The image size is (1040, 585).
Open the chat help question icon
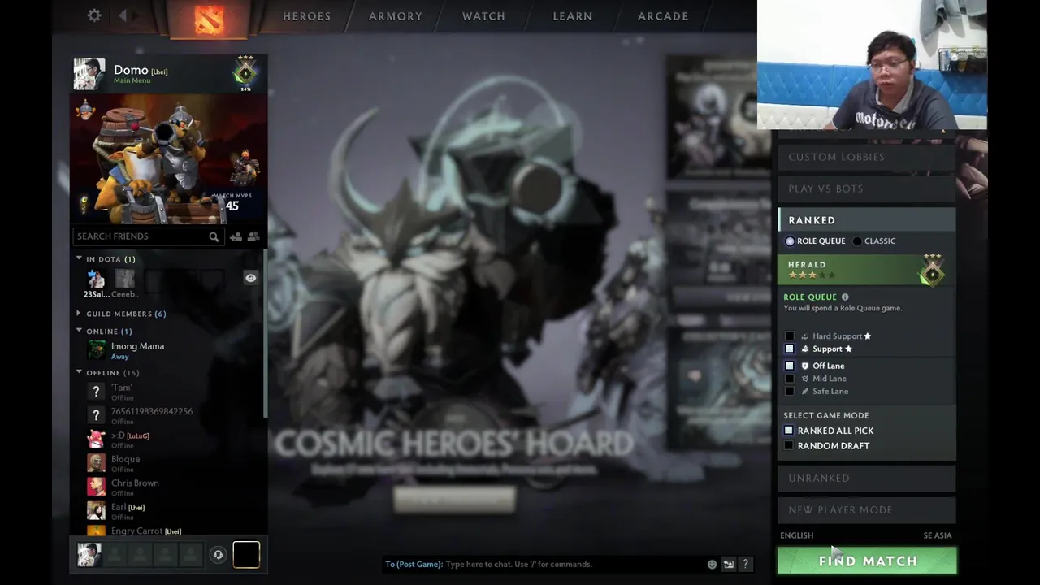tap(745, 564)
